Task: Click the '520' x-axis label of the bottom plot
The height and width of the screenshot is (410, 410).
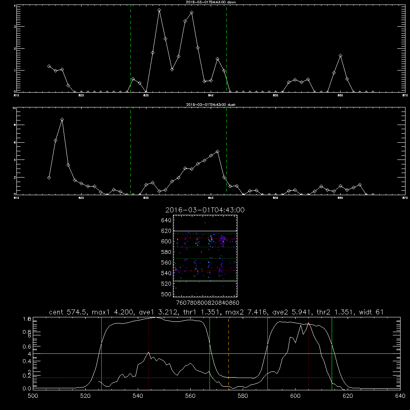Action: pos(85,396)
